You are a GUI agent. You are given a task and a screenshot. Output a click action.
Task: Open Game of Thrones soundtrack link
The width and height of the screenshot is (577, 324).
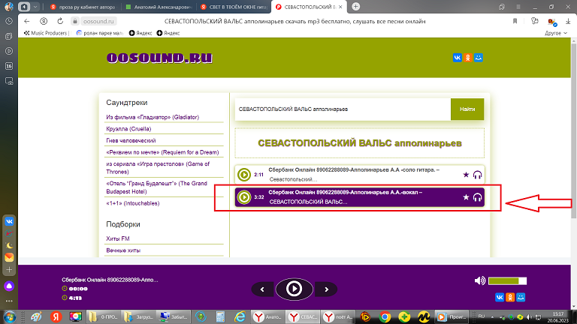pos(158,168)
